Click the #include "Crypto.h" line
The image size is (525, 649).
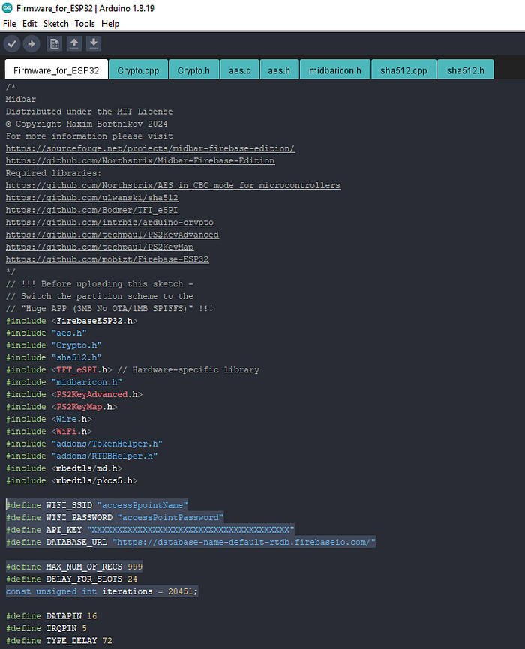point(53,345)
